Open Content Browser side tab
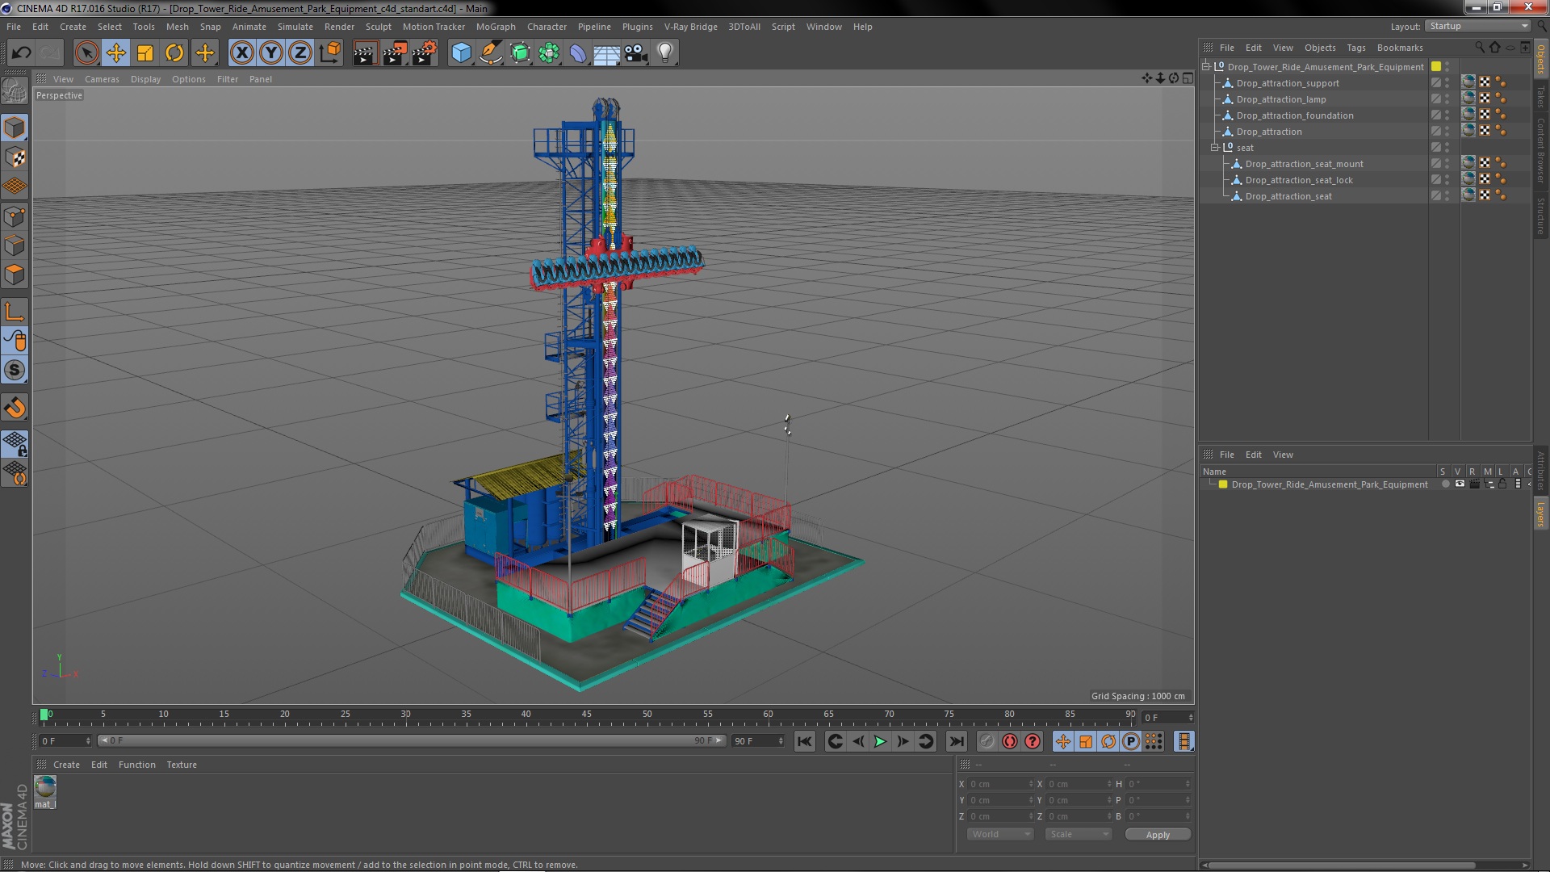The width and height of the screenshot is (1550, 872). click(x=1540, y=151)
